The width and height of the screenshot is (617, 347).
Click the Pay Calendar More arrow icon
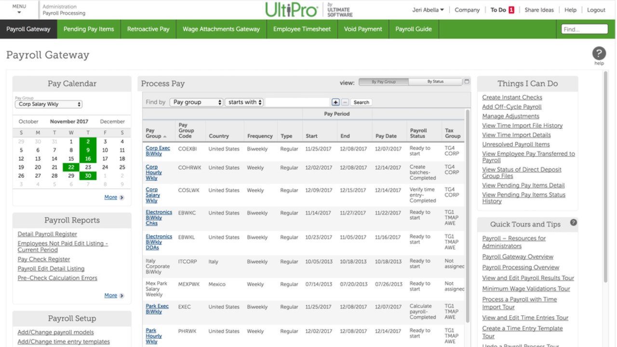121,198
